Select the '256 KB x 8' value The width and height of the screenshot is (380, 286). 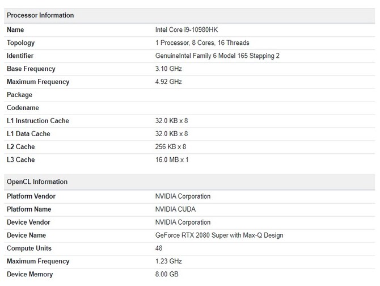tap(171, 147)
